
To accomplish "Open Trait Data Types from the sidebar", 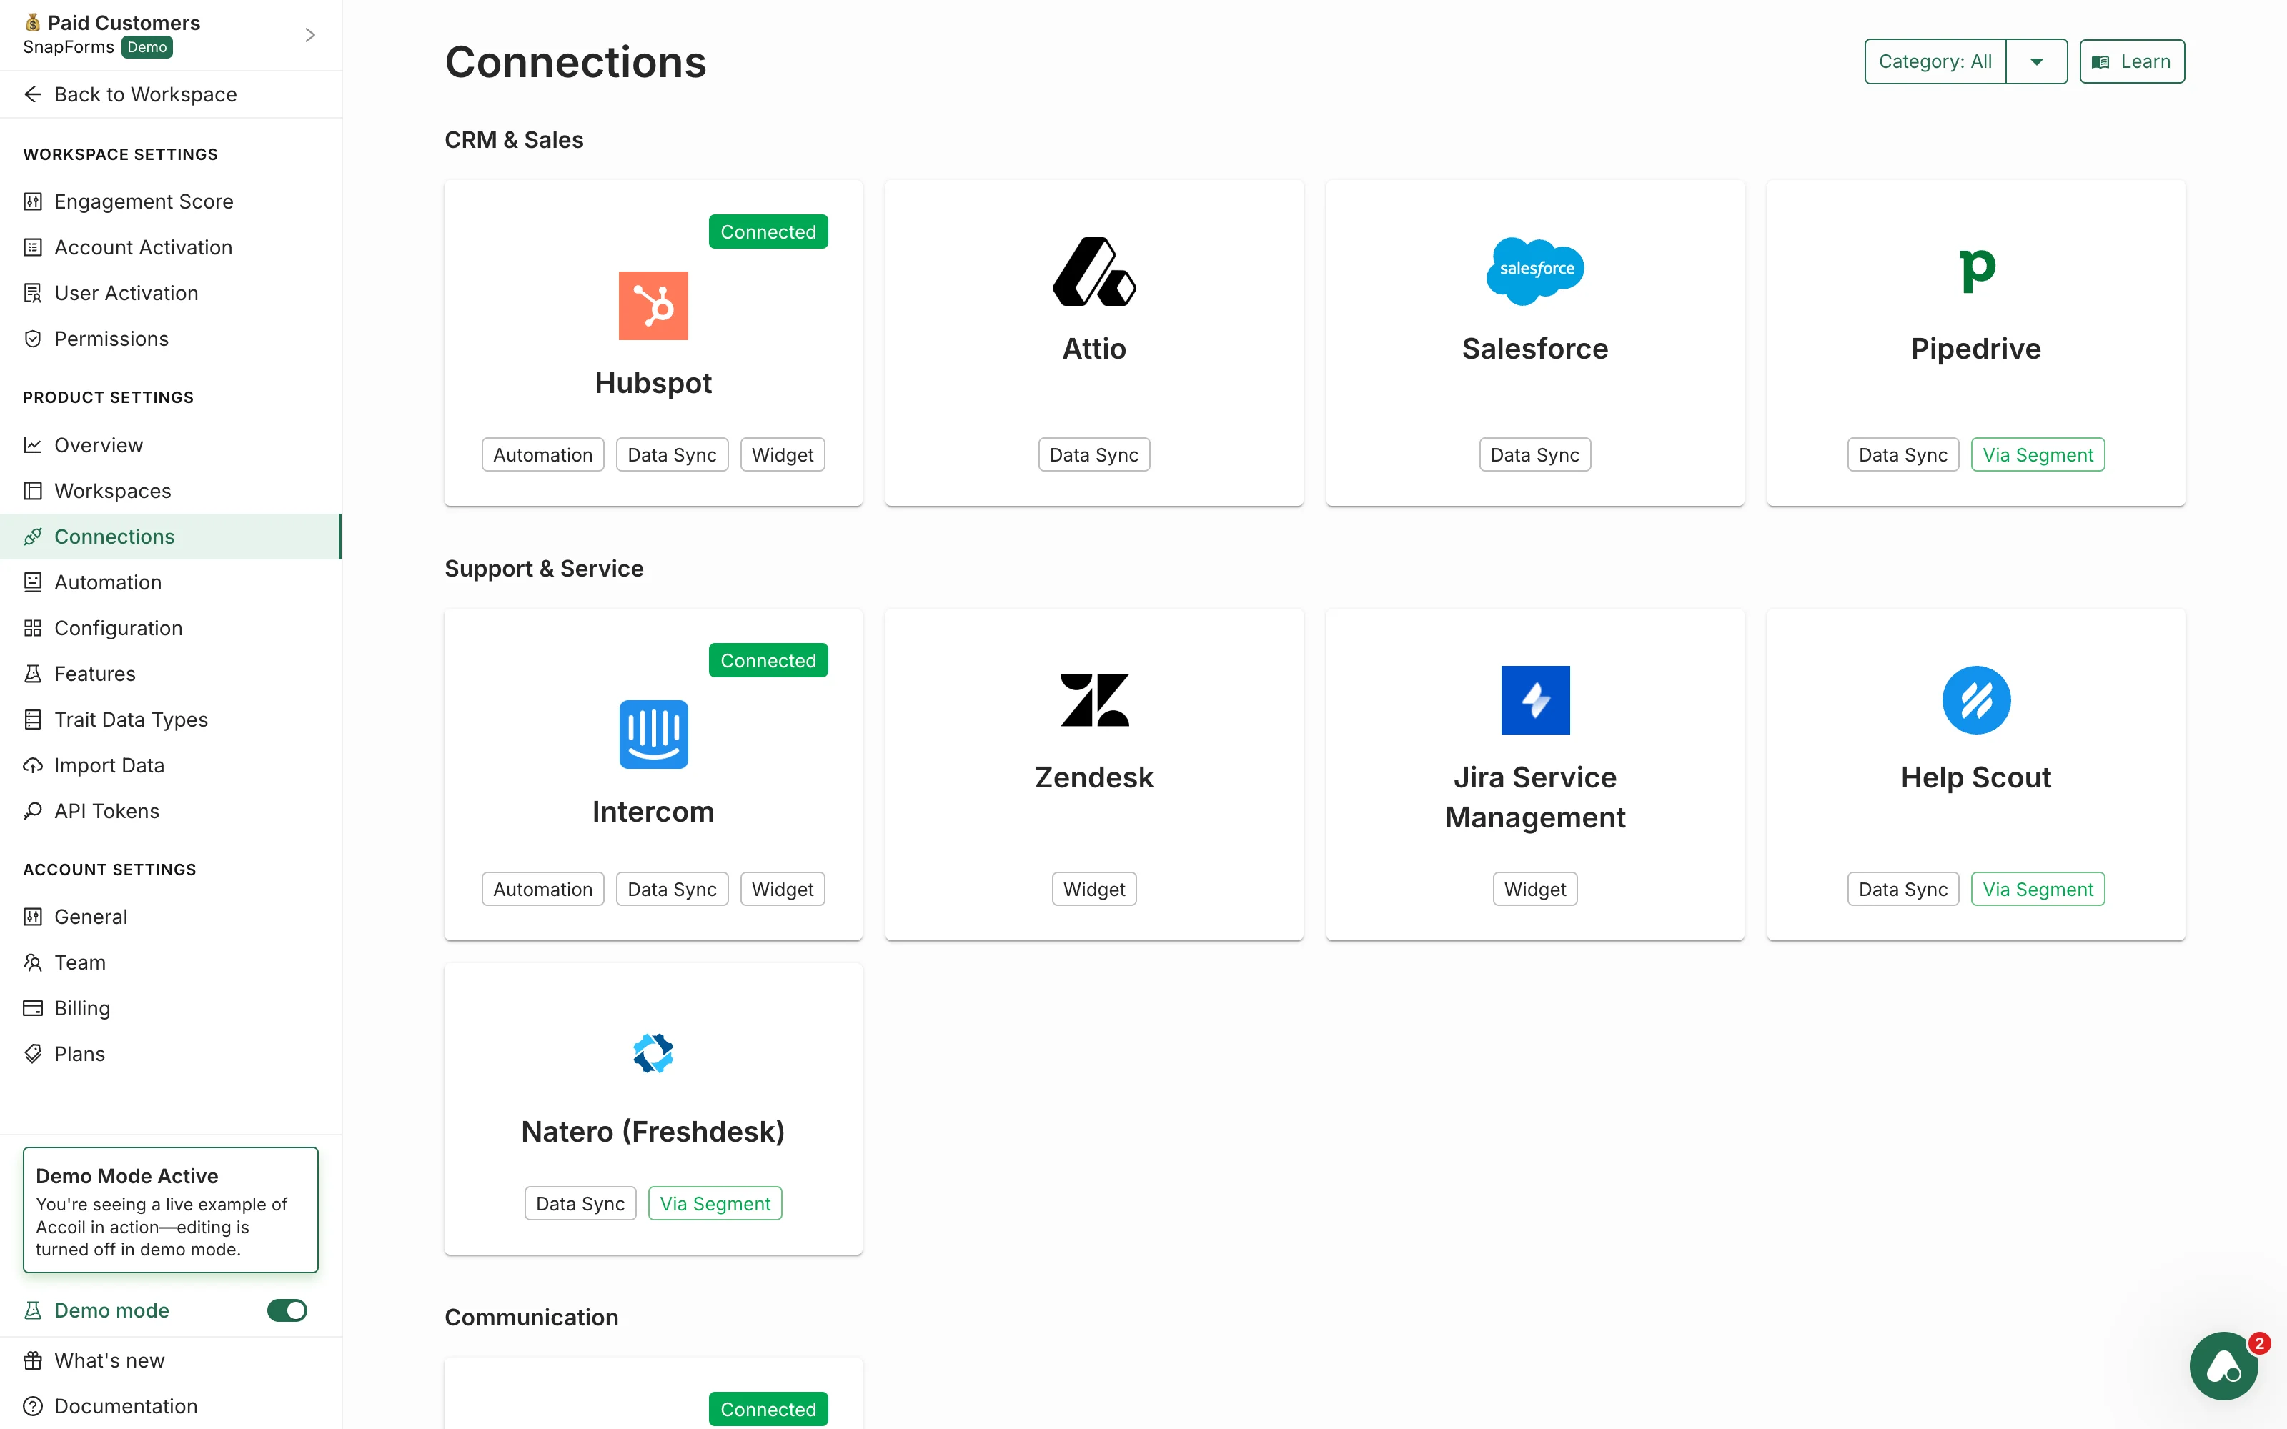I will [x=130, y=718].
